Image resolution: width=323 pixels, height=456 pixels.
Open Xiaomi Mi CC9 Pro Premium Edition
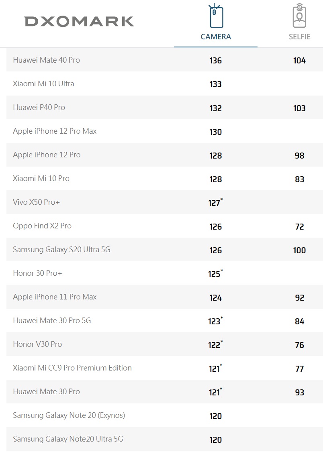tap(72, 368)
